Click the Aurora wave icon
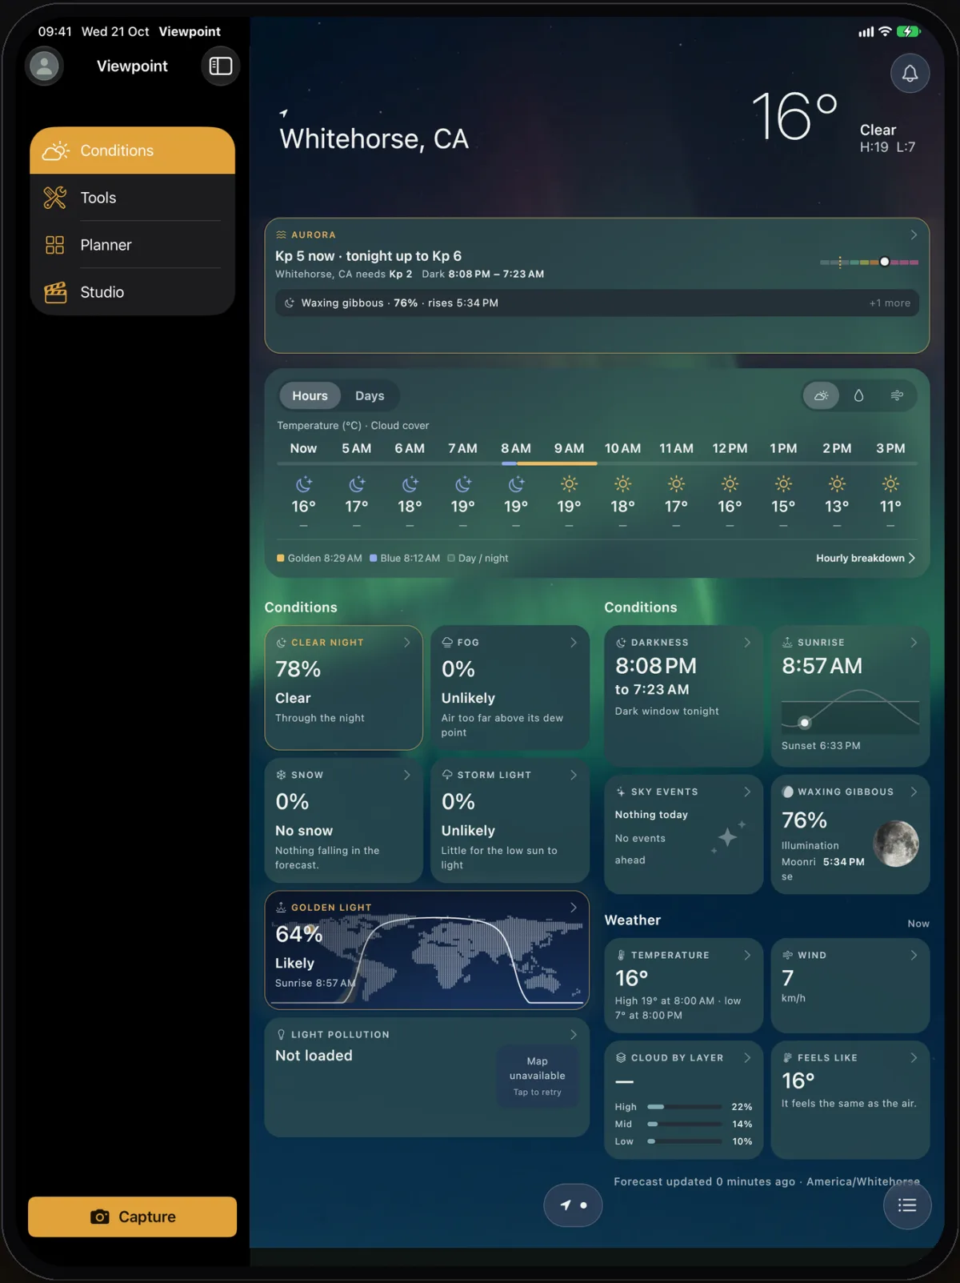 tap(282, 235)
